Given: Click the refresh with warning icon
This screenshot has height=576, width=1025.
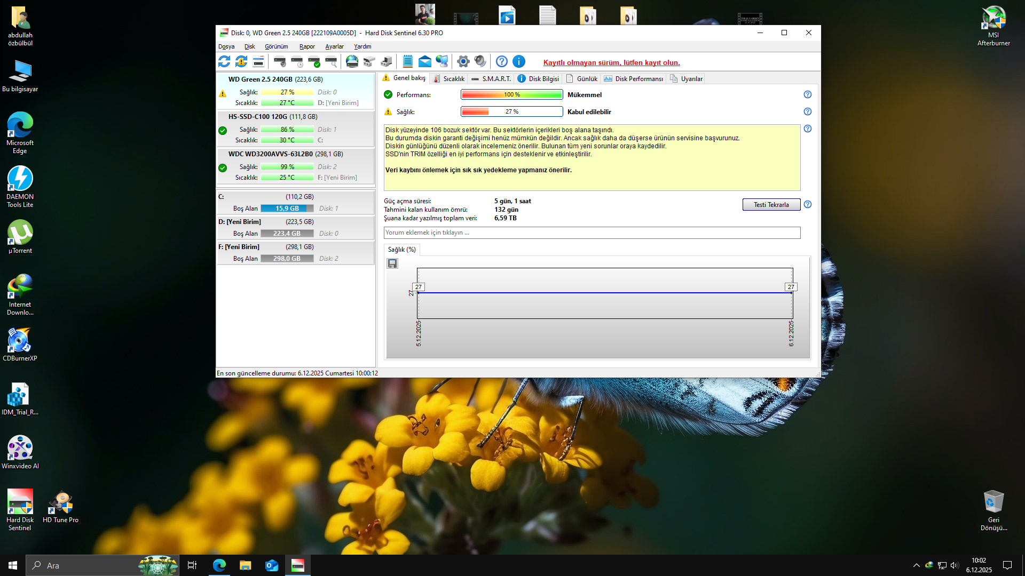Looking at the screenshot, I should tap(241, 61).
